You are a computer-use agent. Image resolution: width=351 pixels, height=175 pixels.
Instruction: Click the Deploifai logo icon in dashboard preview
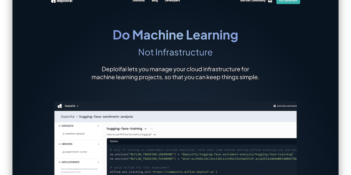[x=60, y=106]
